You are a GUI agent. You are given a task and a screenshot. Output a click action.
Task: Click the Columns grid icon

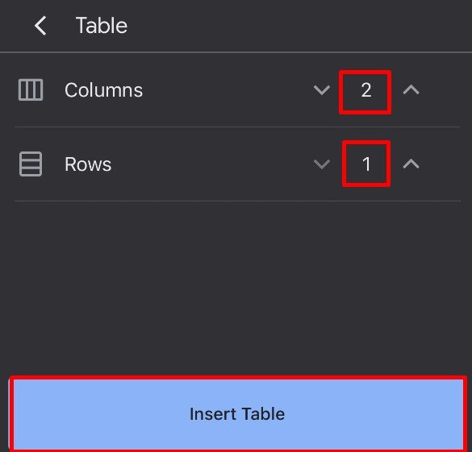pyautogui.click(x=31, y=89)
